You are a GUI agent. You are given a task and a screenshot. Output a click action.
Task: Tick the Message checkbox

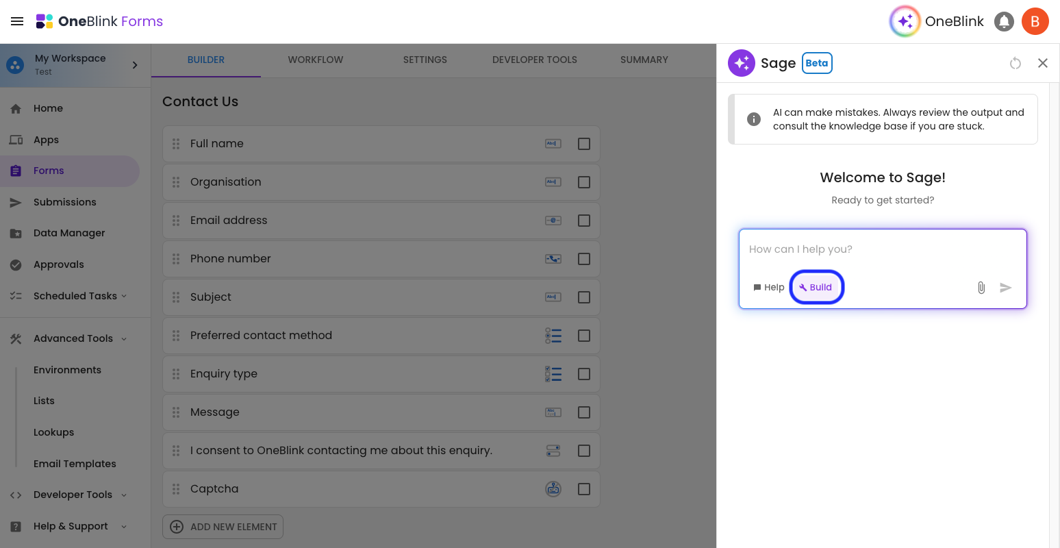tap(584, 412)
